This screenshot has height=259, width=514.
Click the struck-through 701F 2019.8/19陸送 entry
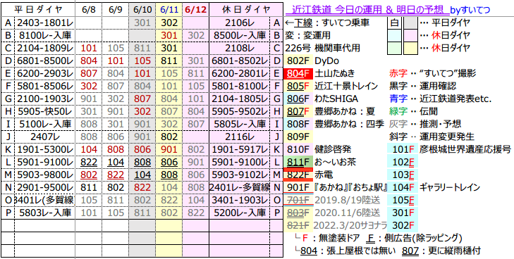[x=333, y=201]
